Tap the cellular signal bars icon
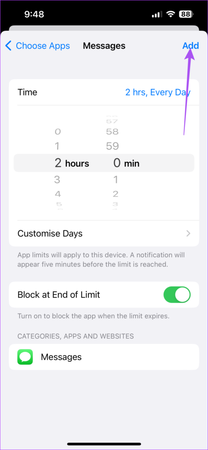 coord(157,15)
